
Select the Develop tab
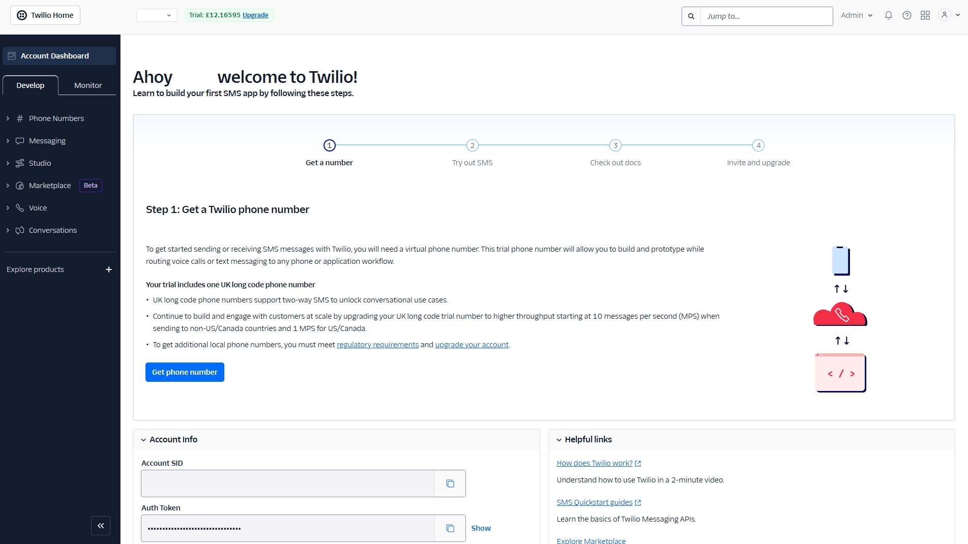tap(31, 85)
